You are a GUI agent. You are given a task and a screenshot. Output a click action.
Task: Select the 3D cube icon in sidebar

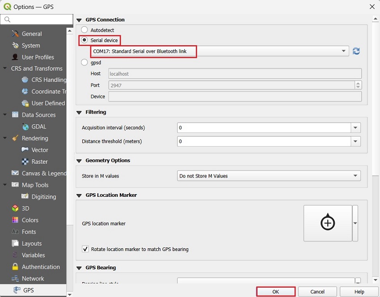click(15, 208)
